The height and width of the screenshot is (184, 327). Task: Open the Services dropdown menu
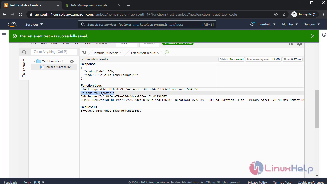(x=34, y=24)
